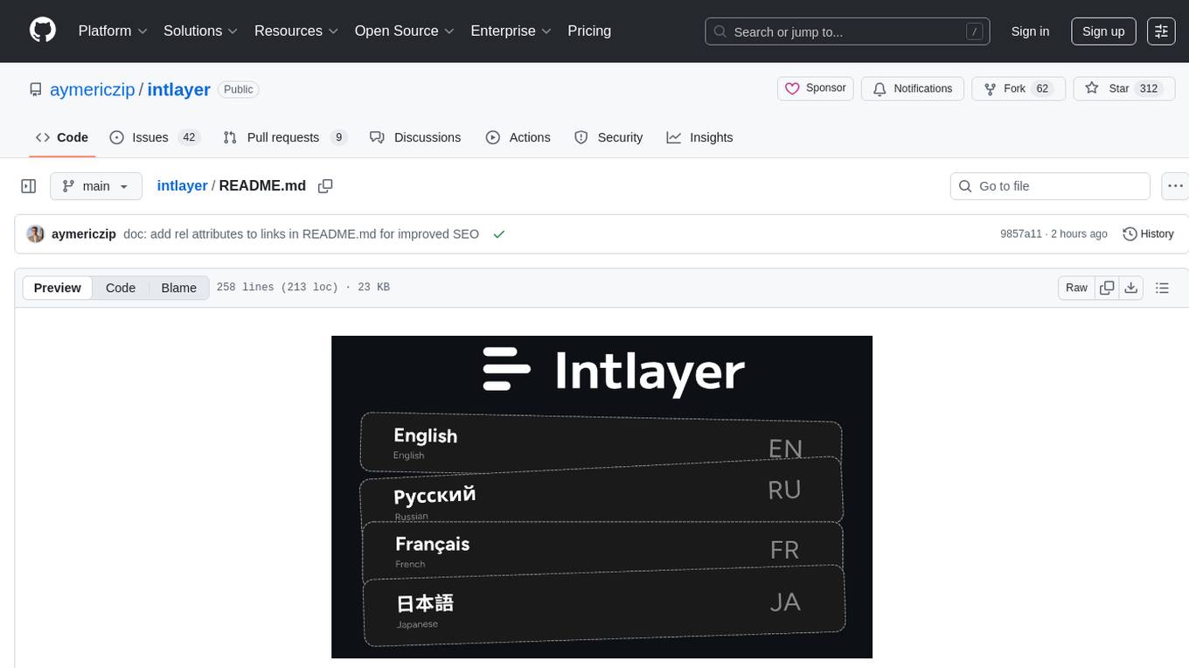
Task: Open the Issues tab
Action: 155,137
